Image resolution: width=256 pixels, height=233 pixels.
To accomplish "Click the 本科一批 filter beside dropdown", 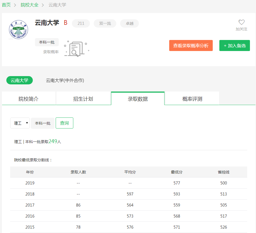I will (x=43, y=123).
